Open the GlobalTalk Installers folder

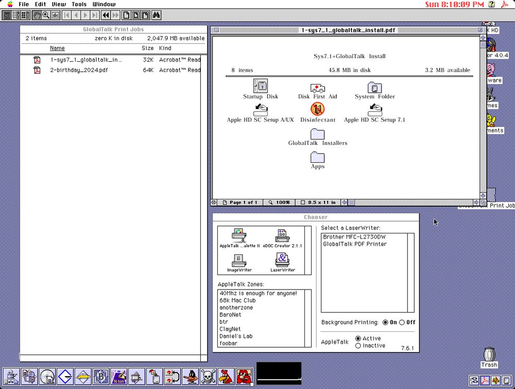(x=317, y=134)
